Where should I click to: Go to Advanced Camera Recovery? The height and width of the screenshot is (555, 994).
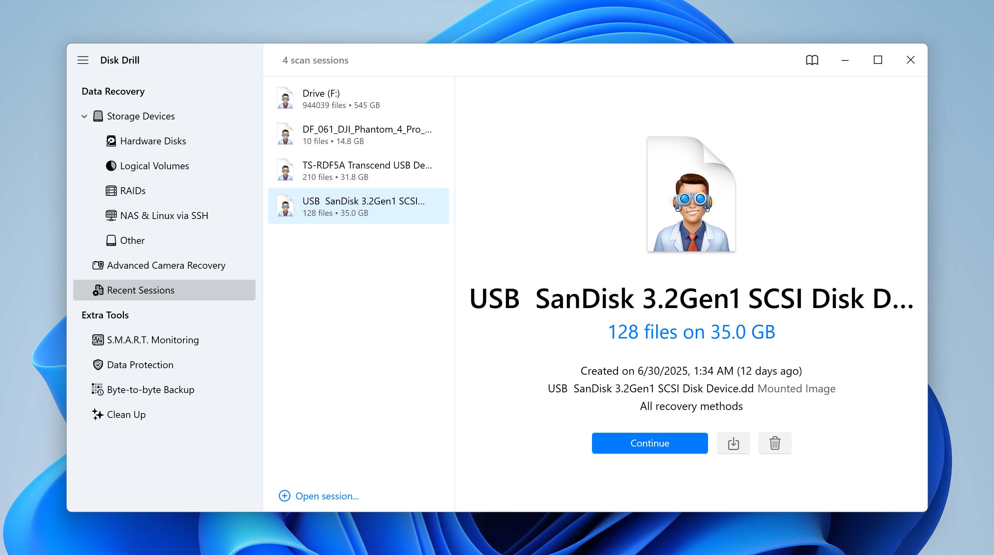[x=166, y=266]
